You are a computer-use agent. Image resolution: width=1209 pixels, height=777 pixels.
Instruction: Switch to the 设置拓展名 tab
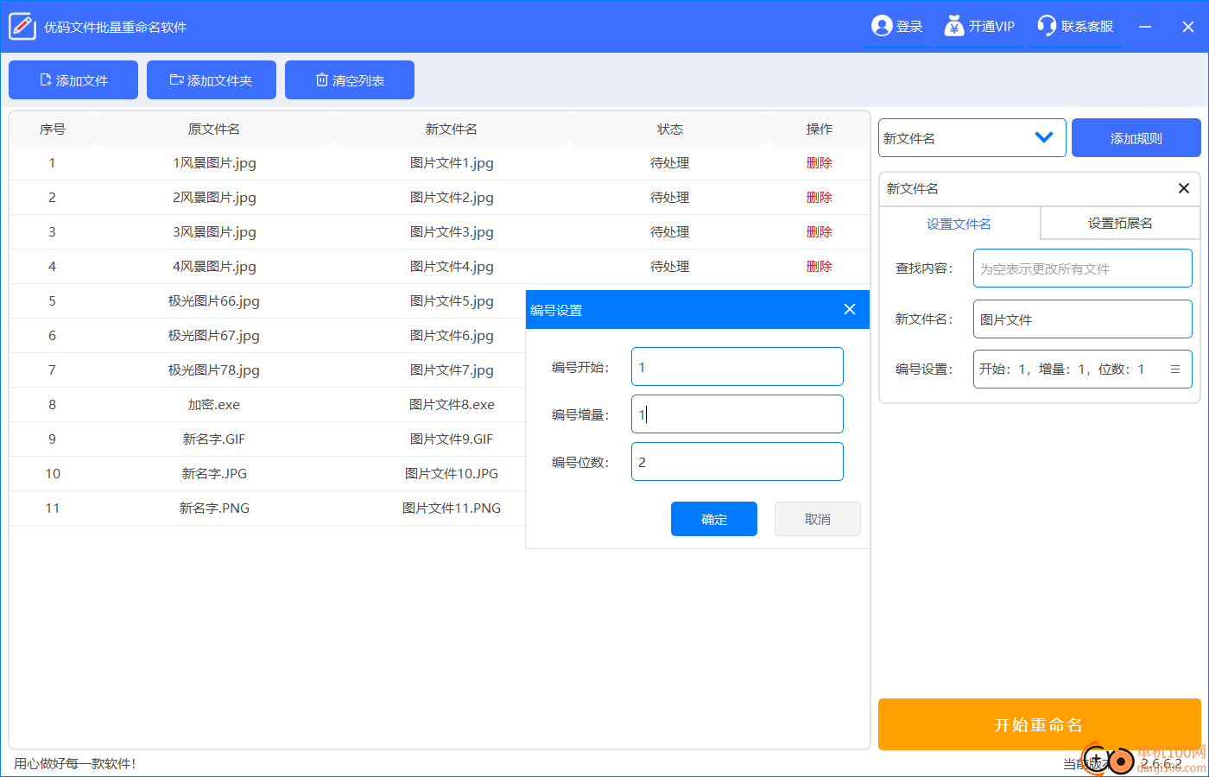(x=1120, y=223)
